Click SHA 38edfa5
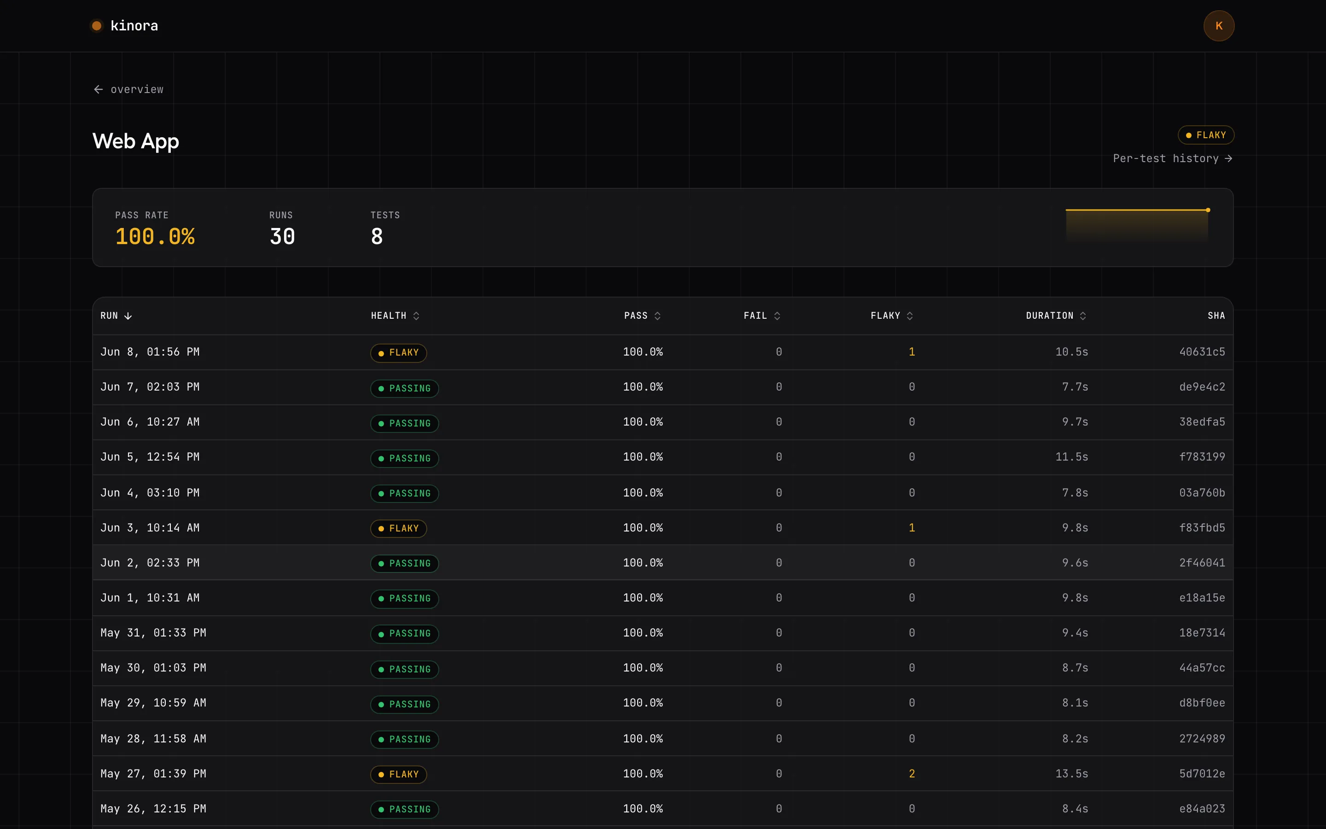Image resolution: width=1326 pixels, height=829 pixels. coord(1202,422)
